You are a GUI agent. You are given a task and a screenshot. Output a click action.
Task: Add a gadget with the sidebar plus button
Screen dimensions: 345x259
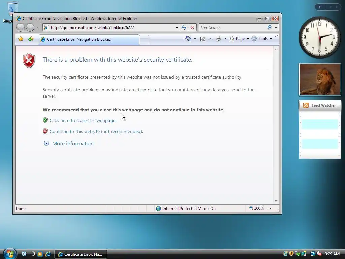pyautogui.click(x=320, y=7)
